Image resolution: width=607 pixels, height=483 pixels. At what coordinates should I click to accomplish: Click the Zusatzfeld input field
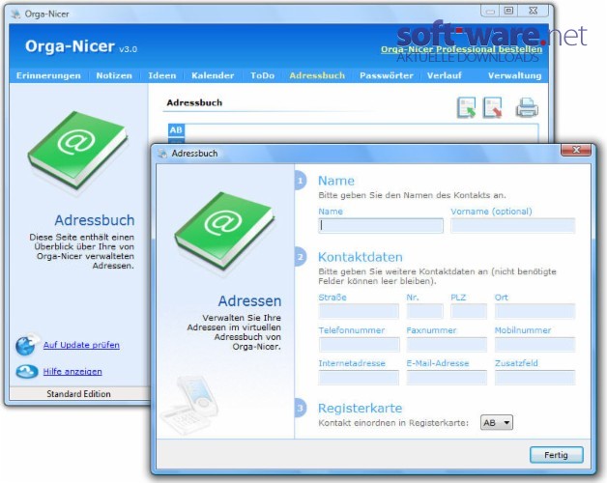coord(535,378)
